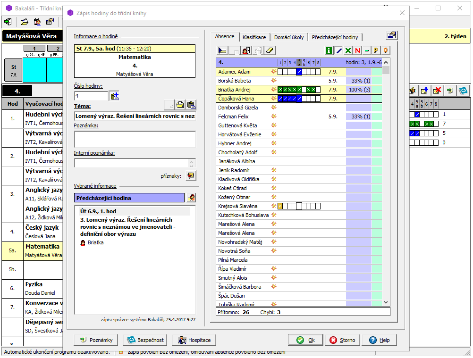The width and height of the screenshot is (473, 358).
Task: Click Briatka Andrej's 100% absence bar
Action: pyautogui.click(x=358, y=90)
